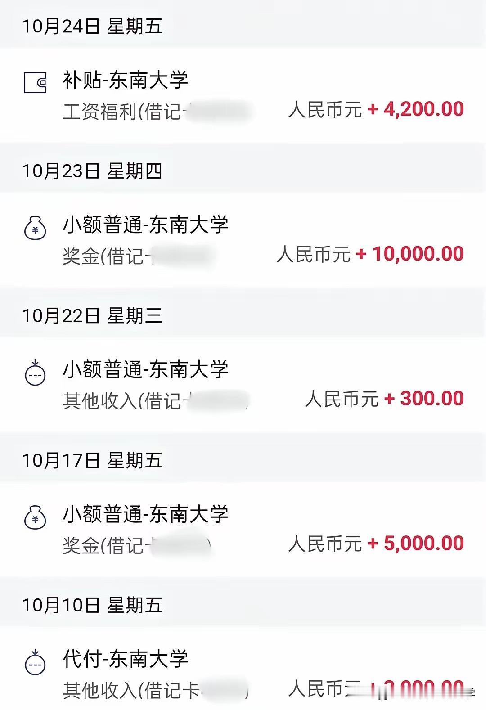Open the 代付-东南大学 transaction details
Screen dimensions: 486x710
point(126,659)
